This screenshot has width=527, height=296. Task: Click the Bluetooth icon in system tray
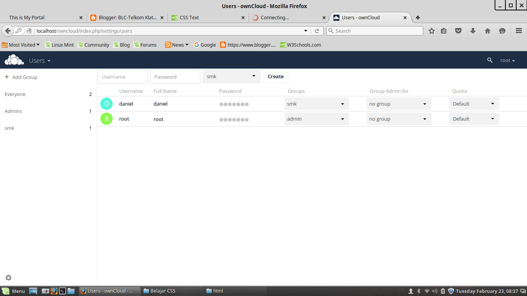tap(419, 291)
